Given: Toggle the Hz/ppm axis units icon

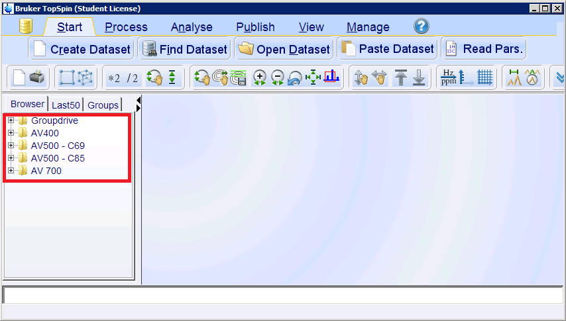Looking at the screenshot, I should pos(449,77).
